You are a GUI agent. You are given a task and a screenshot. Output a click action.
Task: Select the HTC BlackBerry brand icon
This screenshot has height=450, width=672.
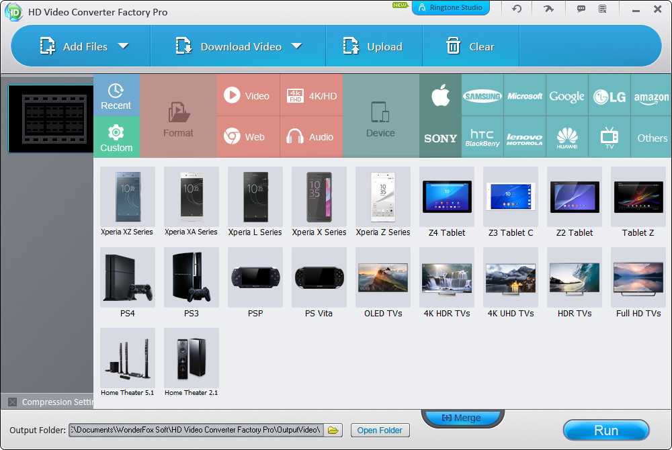(x=482, y=138)
